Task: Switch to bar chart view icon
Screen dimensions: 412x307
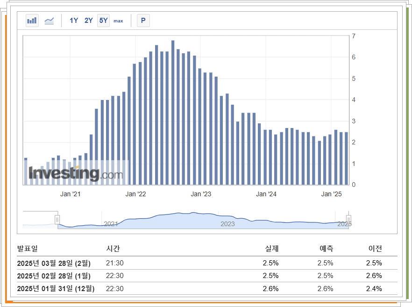Action: click(32, 21)
